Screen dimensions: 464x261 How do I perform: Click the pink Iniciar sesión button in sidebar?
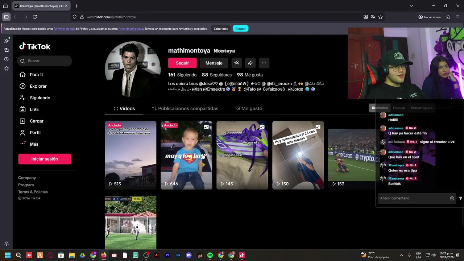(45, 159)
